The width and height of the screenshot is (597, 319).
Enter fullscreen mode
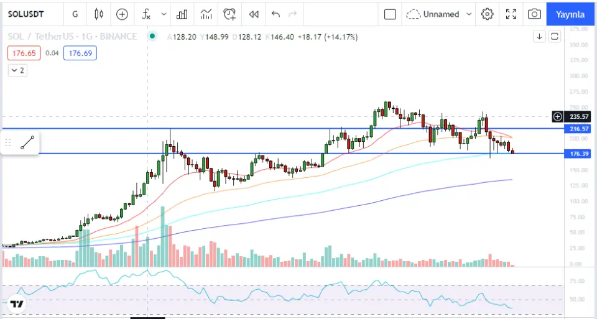(511, 14)
